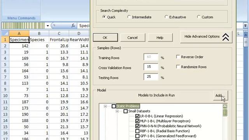249x140 pixels.
Task: Check the Small Datasets checkbox
Action: pyautogui.click(x=125, y=111)
